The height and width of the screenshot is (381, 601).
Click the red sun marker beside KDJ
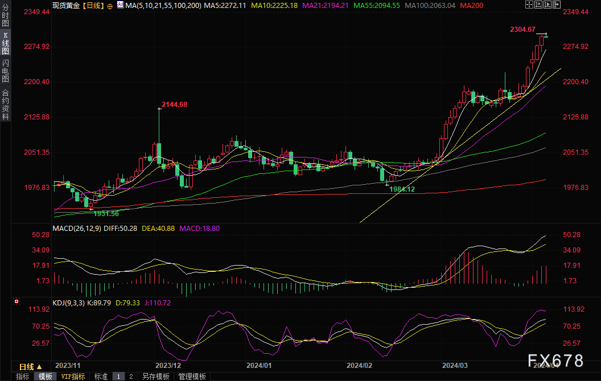17,302
